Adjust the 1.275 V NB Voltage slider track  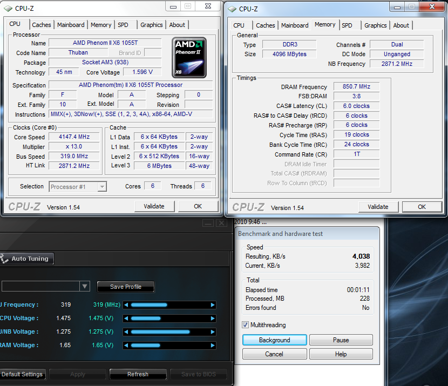tap(169, 331)
